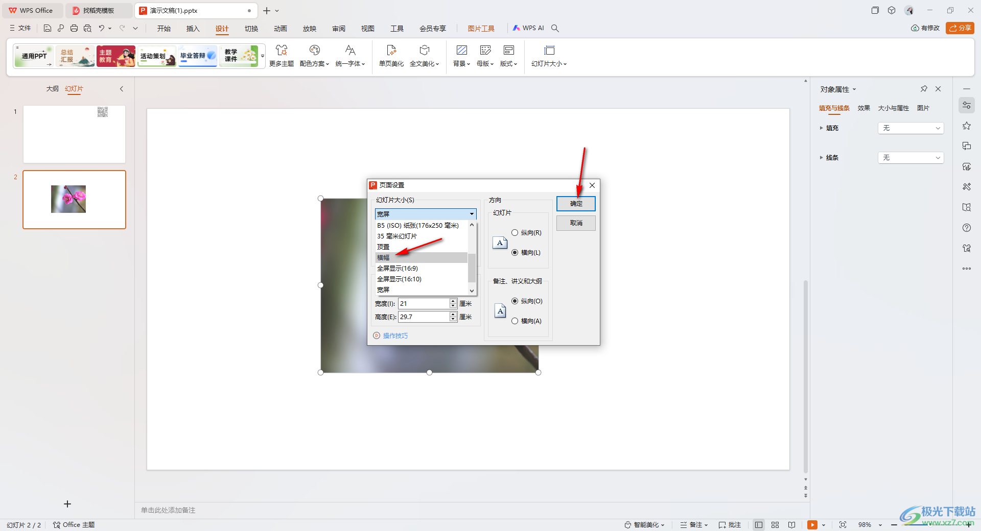Image resolution: width=981 pixels, height=531 pixels.
Task: Click the Background (背景) icon
Action: click(x=461, y=56)
